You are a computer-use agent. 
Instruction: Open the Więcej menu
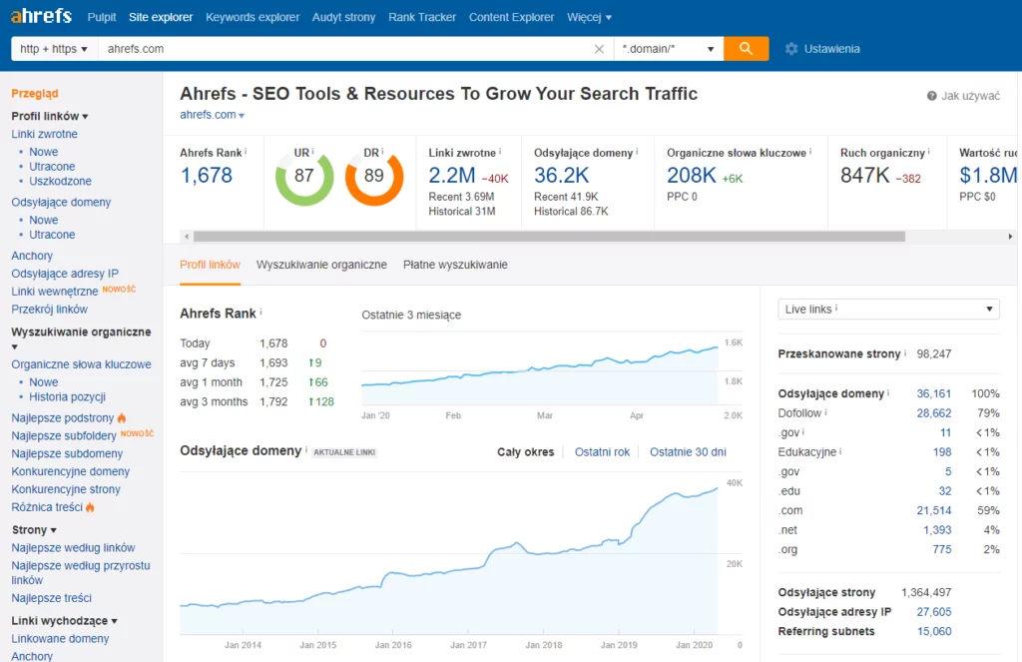click(x=589, y=17)
